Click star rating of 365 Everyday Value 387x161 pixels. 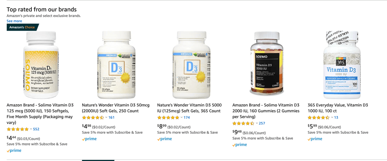point(319,117)
